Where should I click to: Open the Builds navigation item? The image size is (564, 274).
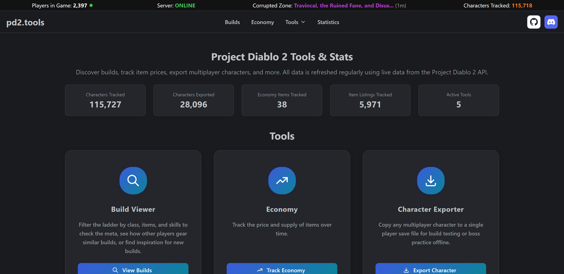(x=232, y=22)
